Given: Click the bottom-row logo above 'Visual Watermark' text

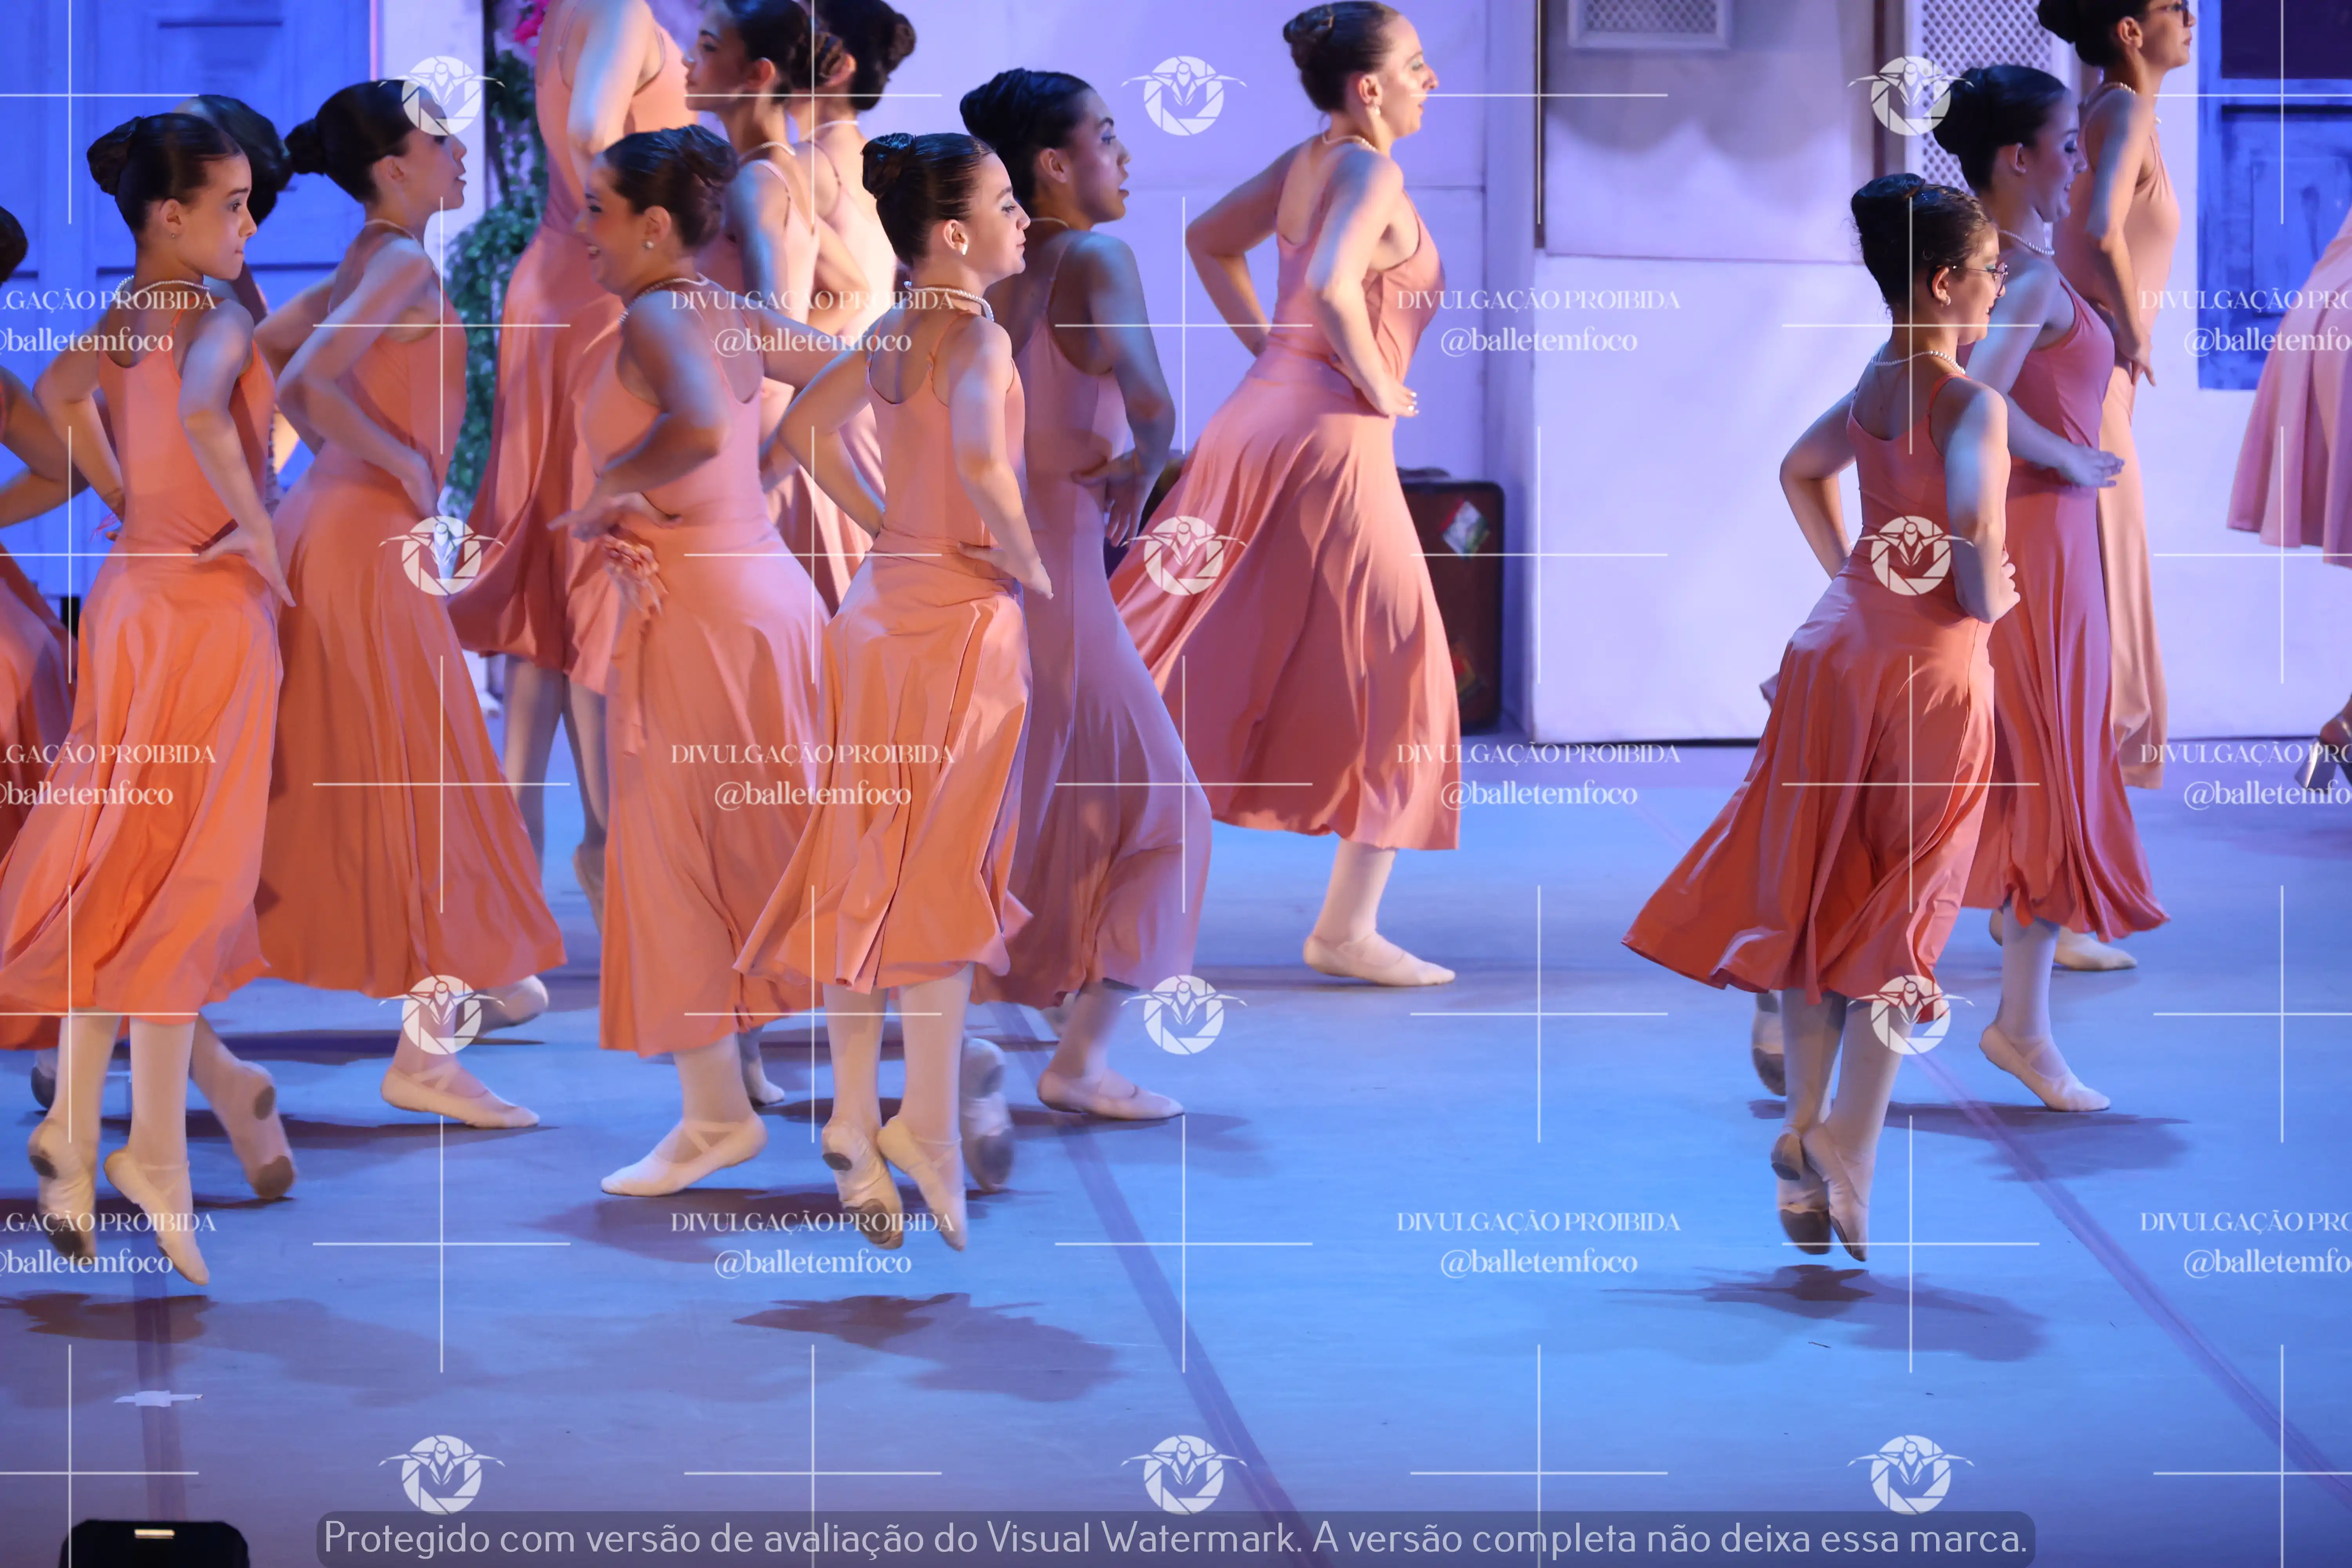Looking at the screenshot, I should tap(1183, 1474).
